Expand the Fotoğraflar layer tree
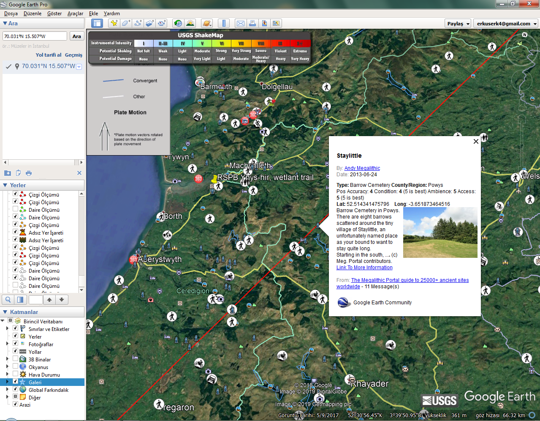Viewport: 540px width, 421px height. 7,344
